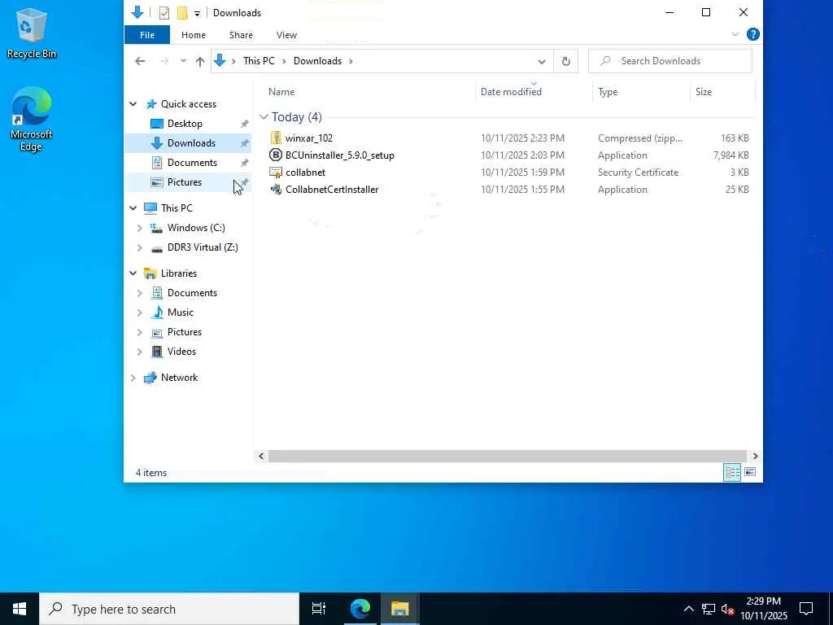The width and height of the screenshot is (833, 625).
Task: Select the CollabnetCertInstaller application icon
Action: pyautogui.click(x=276, y=189)
